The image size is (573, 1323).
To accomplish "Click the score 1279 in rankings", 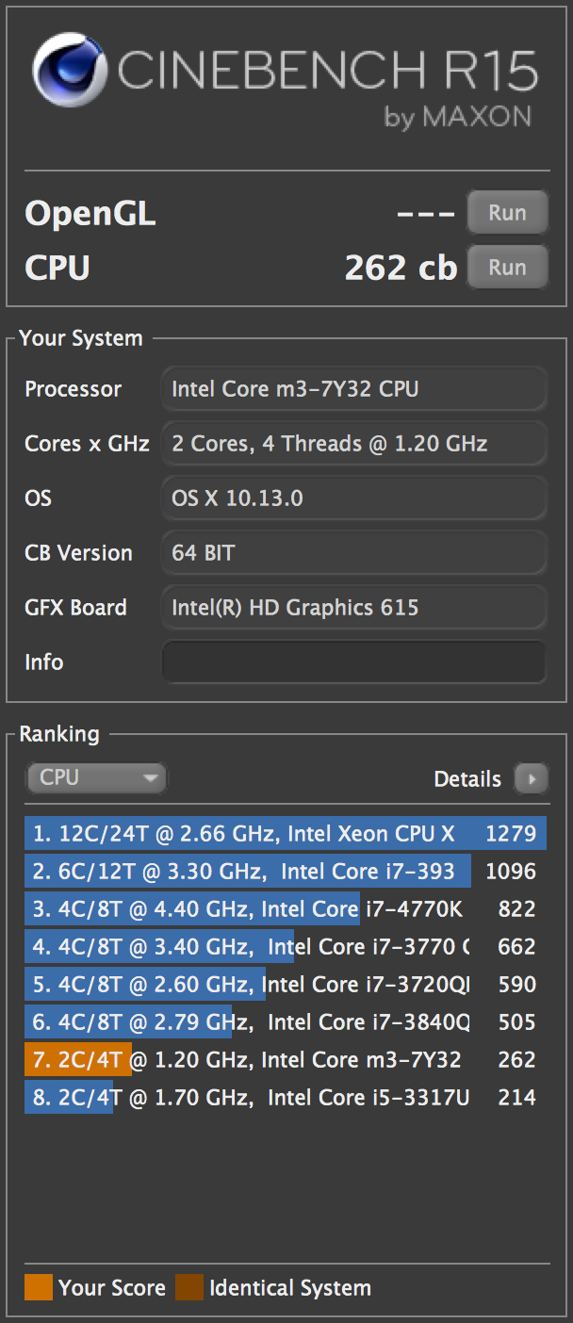I will [x=511, y=833].
